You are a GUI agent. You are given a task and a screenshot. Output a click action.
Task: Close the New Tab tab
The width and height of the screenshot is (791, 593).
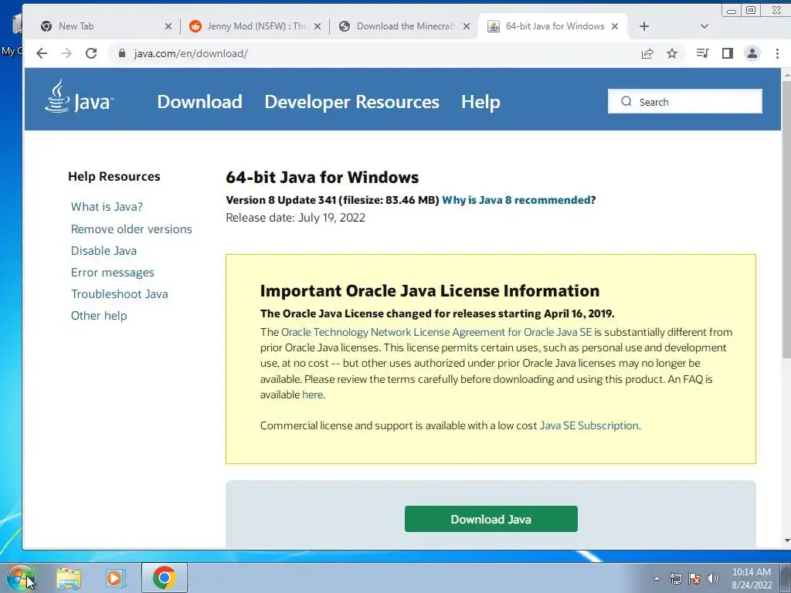(168, 26)
